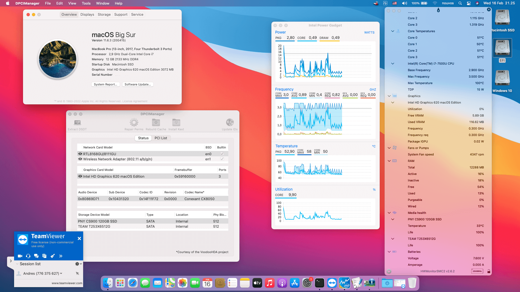Collapse the Core Temperatures group
Image resolution: width=520 pixels, height=292 pixels.
click(x=393, y=31)
